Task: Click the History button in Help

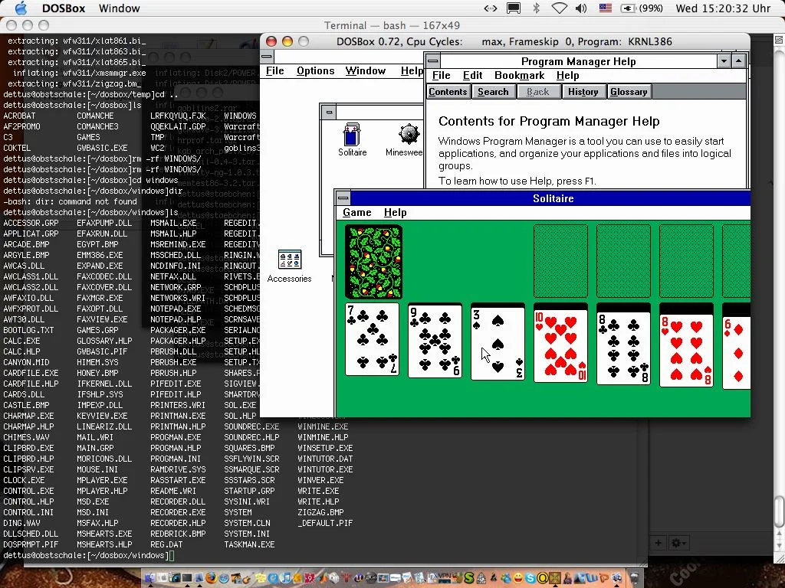Action: tap(583, 92)
